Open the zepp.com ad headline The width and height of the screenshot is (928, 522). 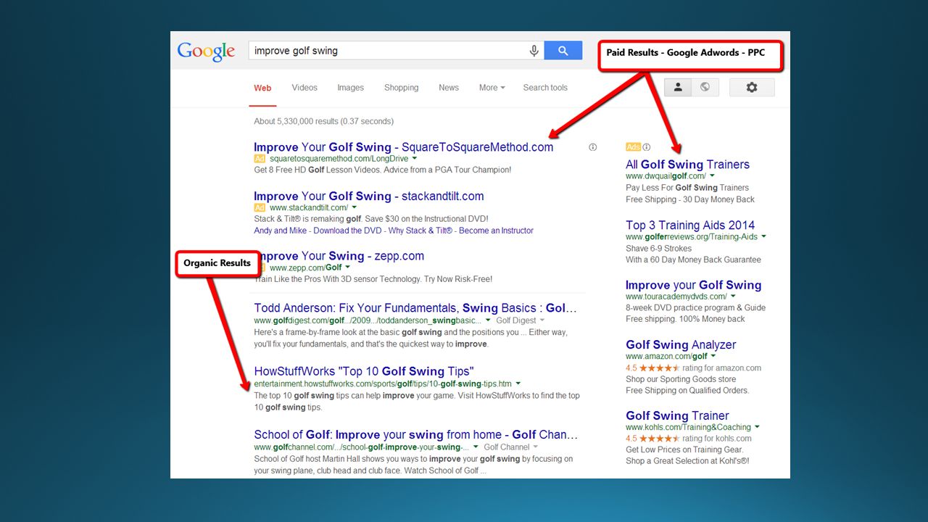[339, 256]
